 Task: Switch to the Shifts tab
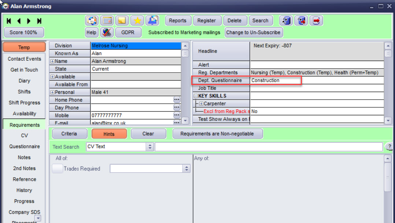tap(24, 92)
